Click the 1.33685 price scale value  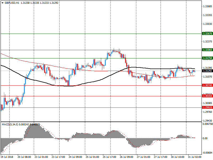pyautogui.click(x=207, y=6)
